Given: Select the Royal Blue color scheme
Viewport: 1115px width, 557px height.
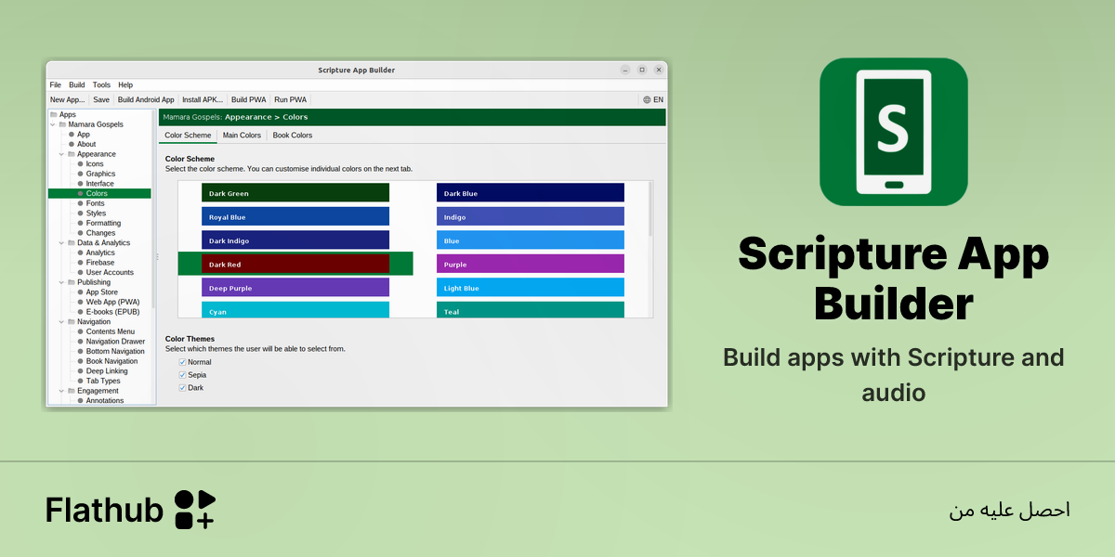Looking at the screenshot, I should 295,217.
